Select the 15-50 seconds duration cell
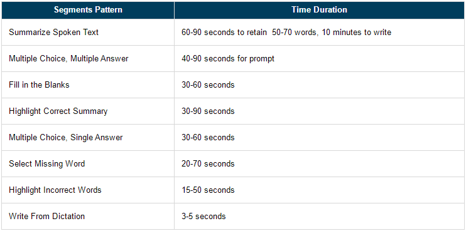This screenshot has width=466, height=231. click(319, 190)
